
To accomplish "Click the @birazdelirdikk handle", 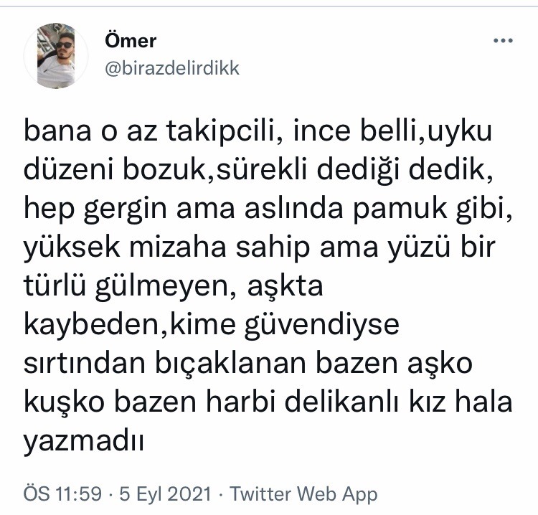I will tap(172, 68).
